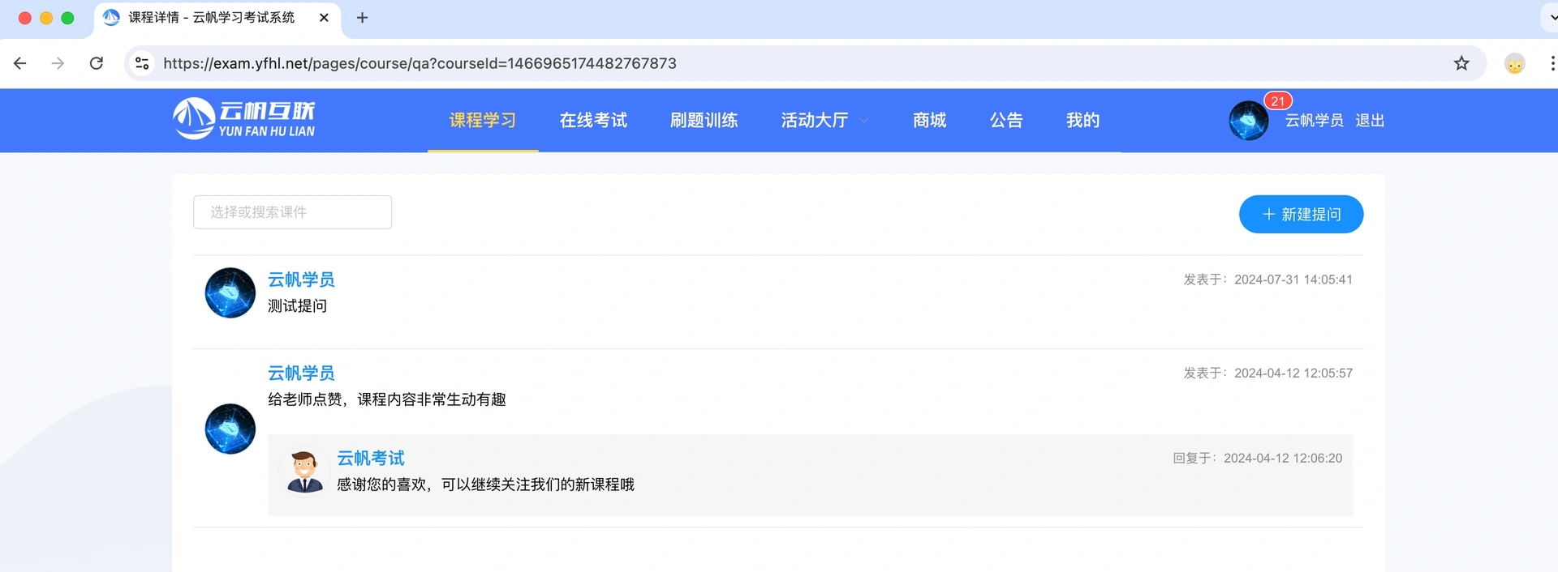
Task: Click timestamp 2024-04-12 12:05:57
Action: [x=1293, y=373]
